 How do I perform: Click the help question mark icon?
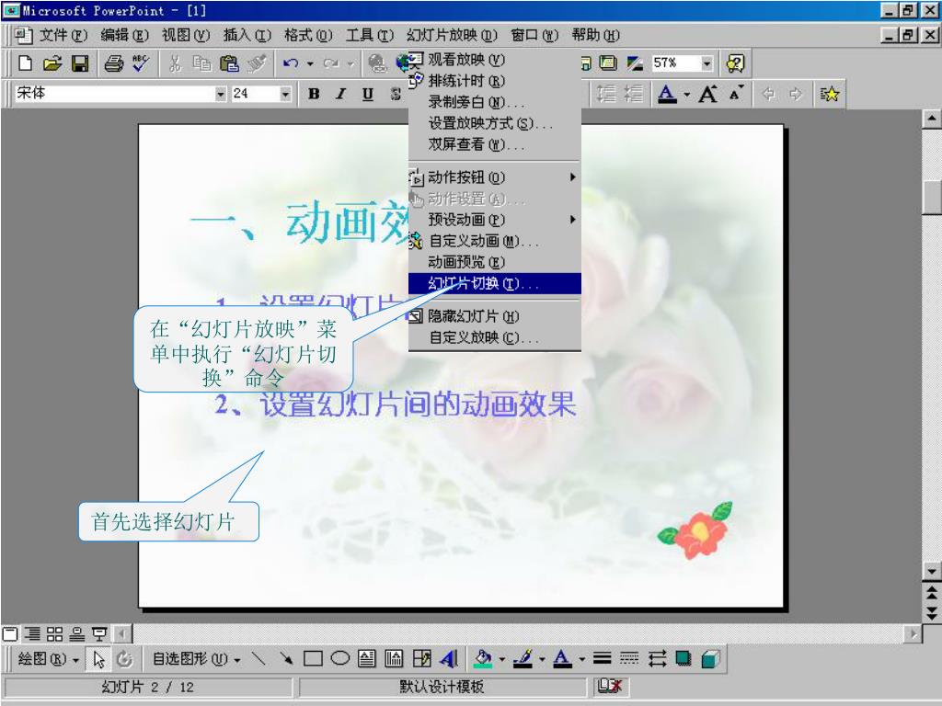[735, 63]
